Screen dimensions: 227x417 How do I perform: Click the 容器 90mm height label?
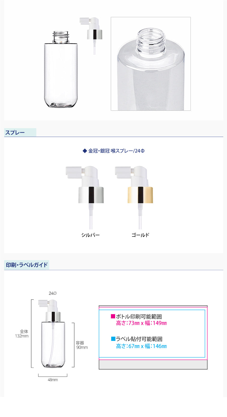click(x=82, y=345)
